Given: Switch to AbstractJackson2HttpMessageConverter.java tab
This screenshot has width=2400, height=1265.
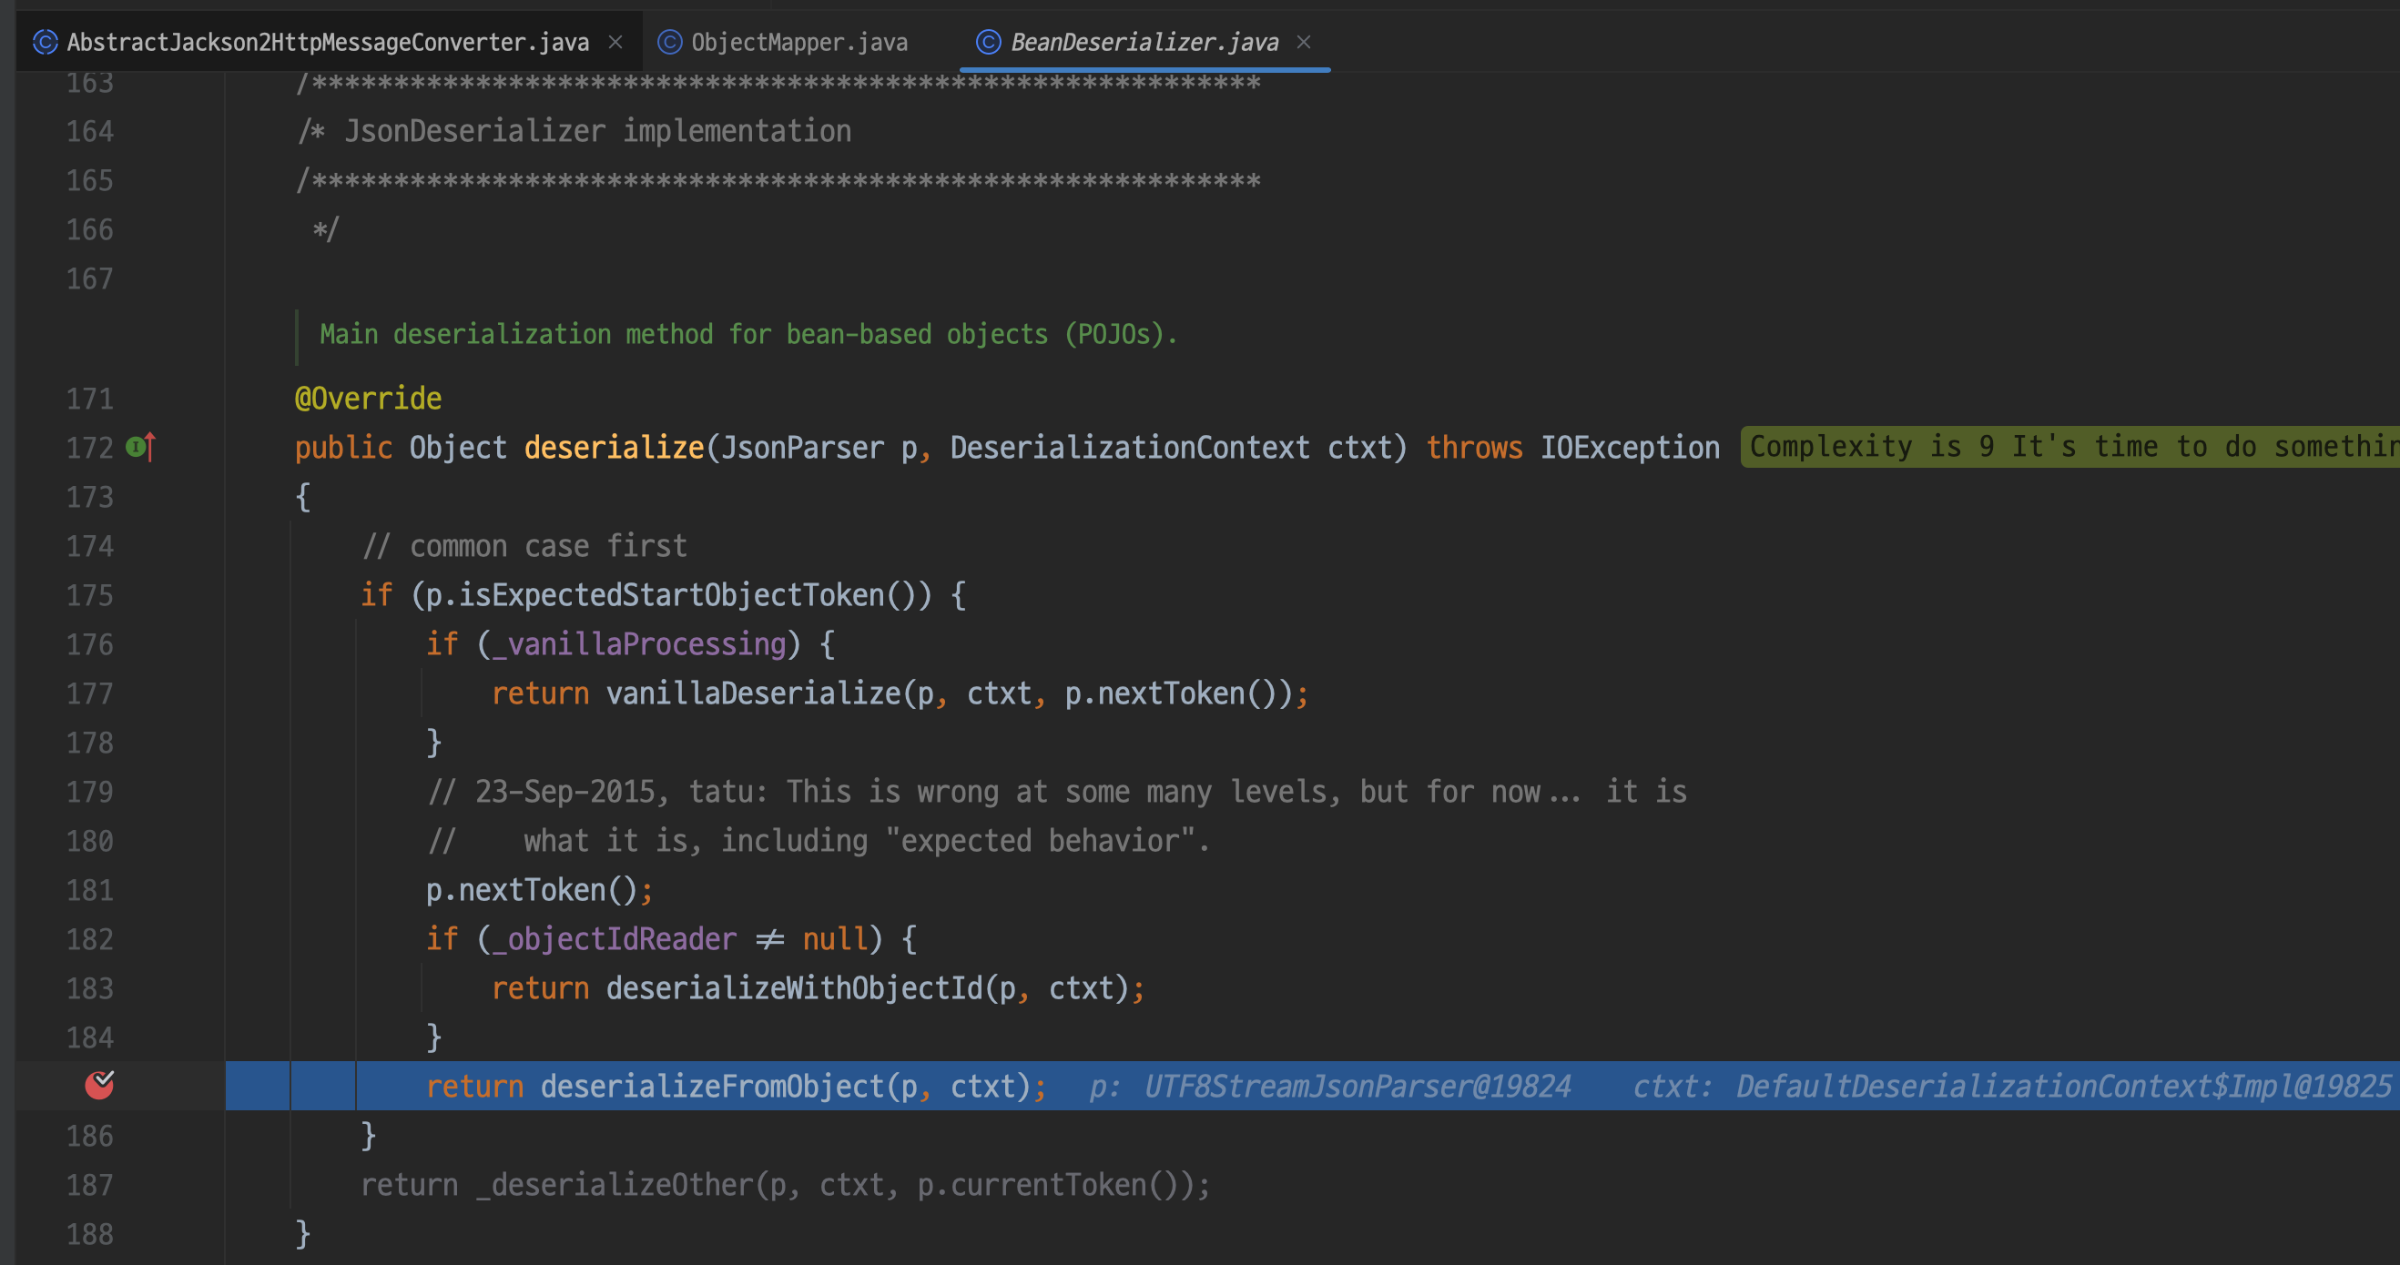Looking at the screenshot, I should click(327, 42).
